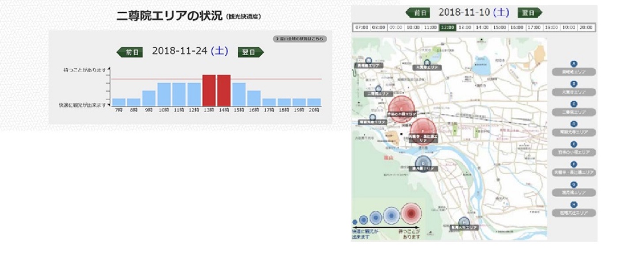Click the 9時 bar in chart
This screenshot has height=259, width=620.
point(149,99)
